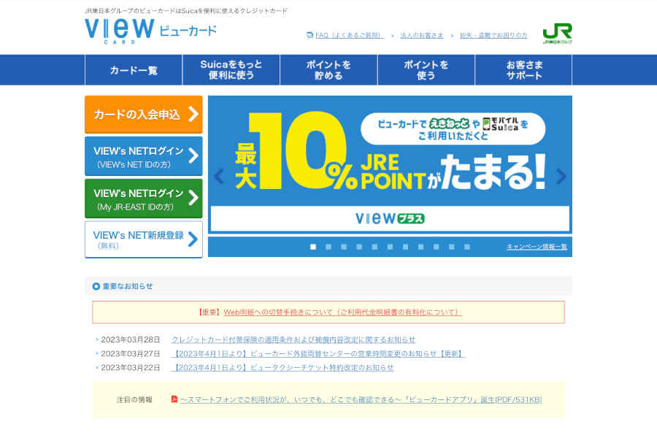Click the 最大10% JRE POINT banner
This screenshot has width=657, height=438.
pos(390,164)
